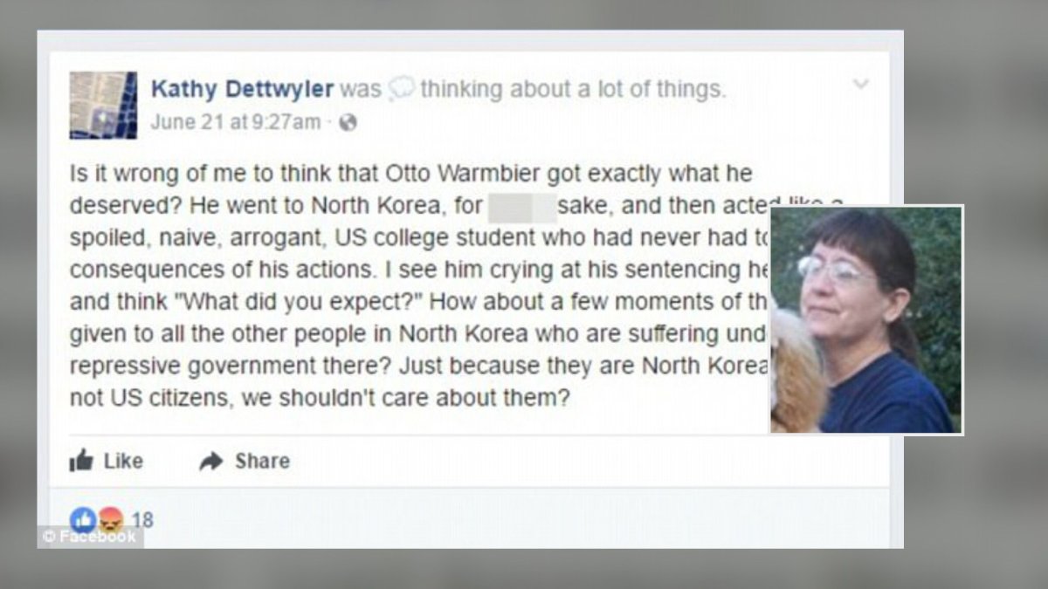Click the thought bubble feeling icon
Viewport: 1048px width, 589px height.
click(x=401, y=89)
